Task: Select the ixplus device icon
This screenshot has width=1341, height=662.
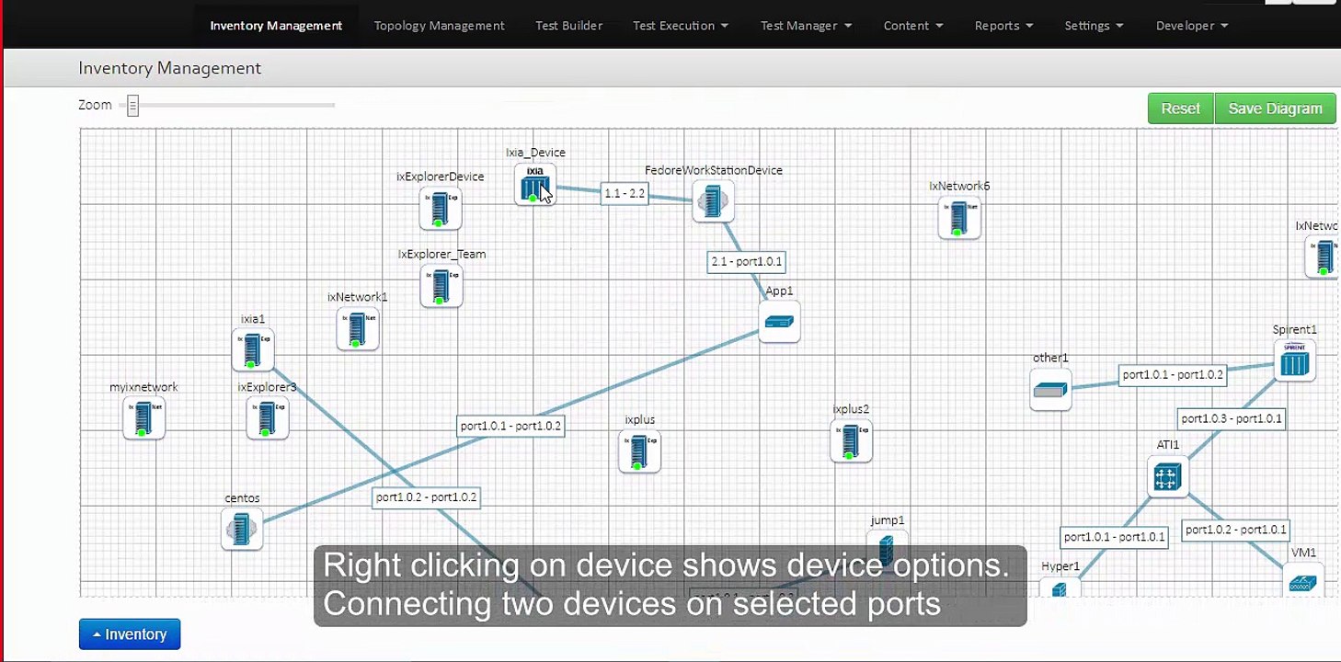Action: (x=639, y=451)
